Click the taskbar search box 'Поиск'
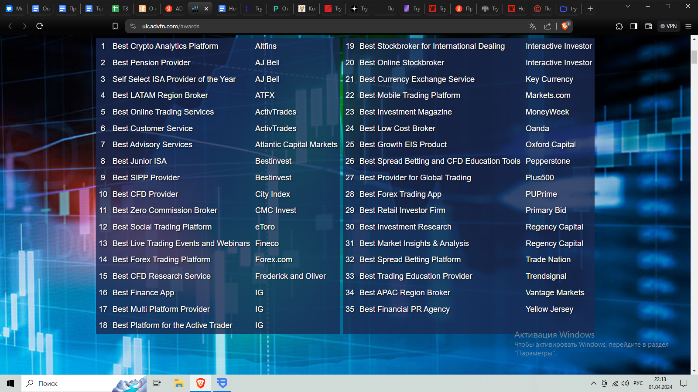 point(84,383)
